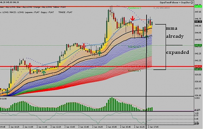Viewport: 203px width, 129px height.
Task: Click the black 846.38 current price tag
Action: 198,22
